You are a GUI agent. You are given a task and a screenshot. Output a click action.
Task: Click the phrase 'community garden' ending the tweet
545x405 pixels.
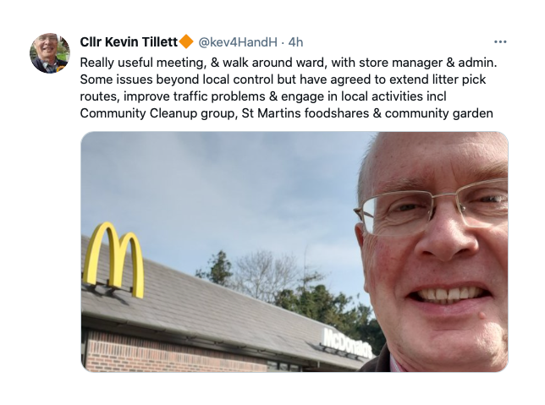point(438,113)
